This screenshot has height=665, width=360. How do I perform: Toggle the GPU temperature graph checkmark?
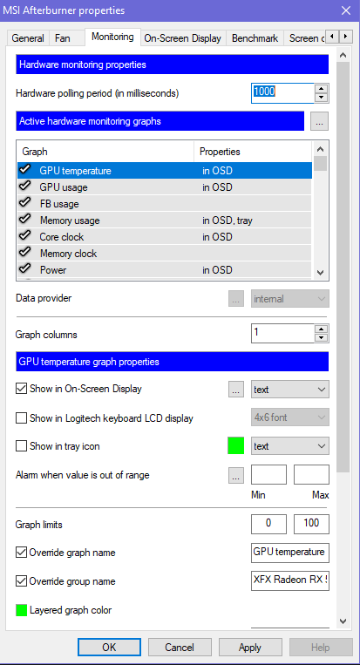point(25,170)
